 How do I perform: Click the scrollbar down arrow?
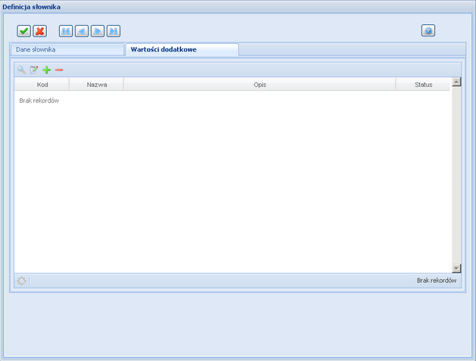coord(456,268)
